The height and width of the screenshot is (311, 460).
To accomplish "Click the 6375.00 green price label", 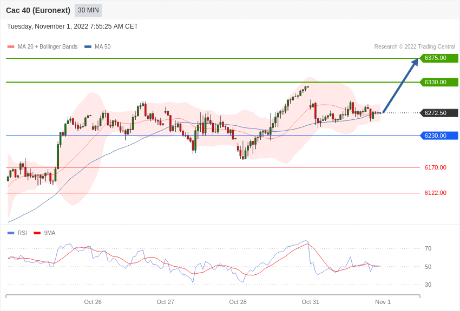I will [439, 58].
